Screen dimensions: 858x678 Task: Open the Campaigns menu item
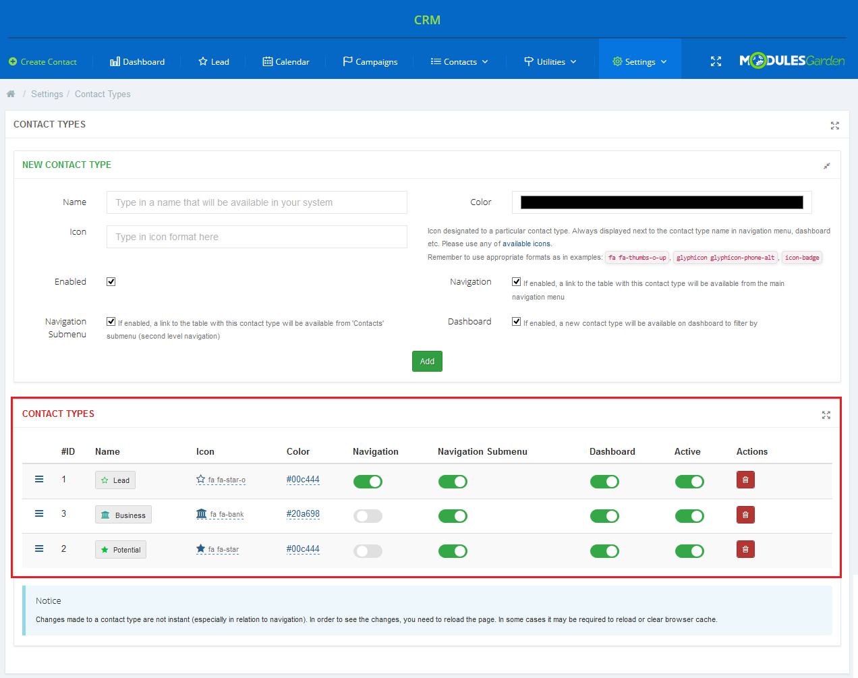[x=370, y=61]
